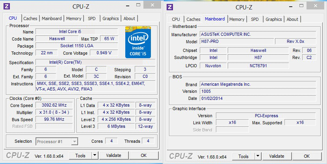Click the '0.949 V' core voltage value
The height and width of the screenshot is (164, 327).
click(x=104, y=53)
